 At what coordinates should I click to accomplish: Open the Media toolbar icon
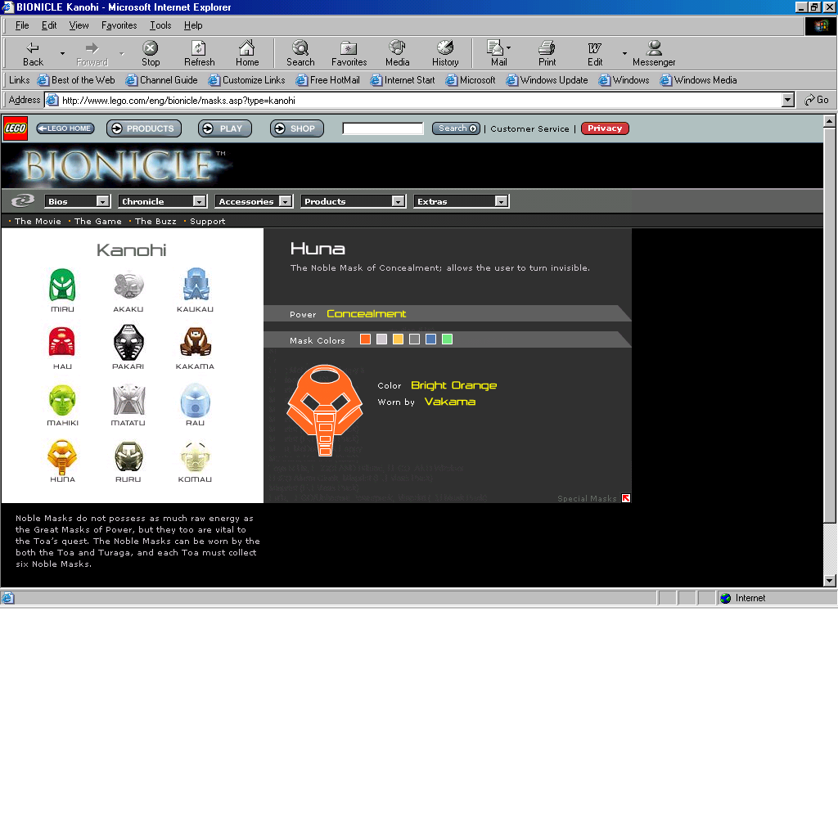[x=397, y=47]
